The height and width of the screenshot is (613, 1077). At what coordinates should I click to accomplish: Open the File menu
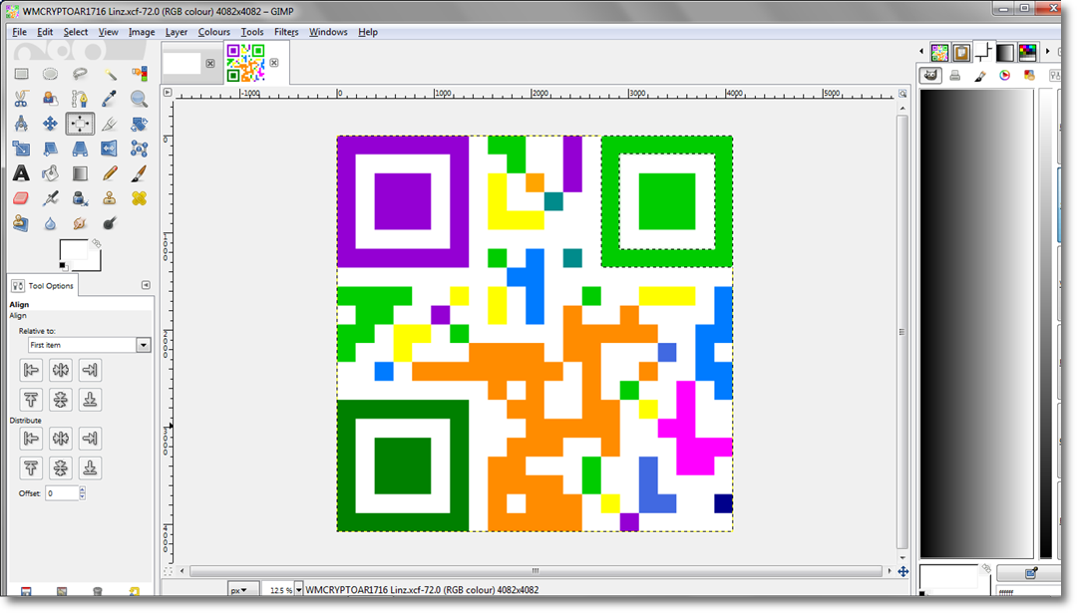[19, 32]
